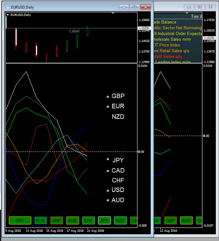
Task: Toggle the EUR currency button in the EURUSD window
Action: tap(41, 221)
